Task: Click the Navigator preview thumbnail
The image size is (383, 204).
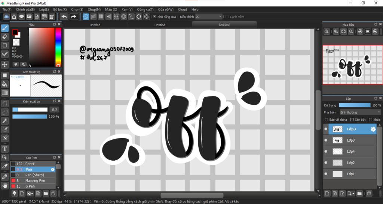Action: [352, 65]
